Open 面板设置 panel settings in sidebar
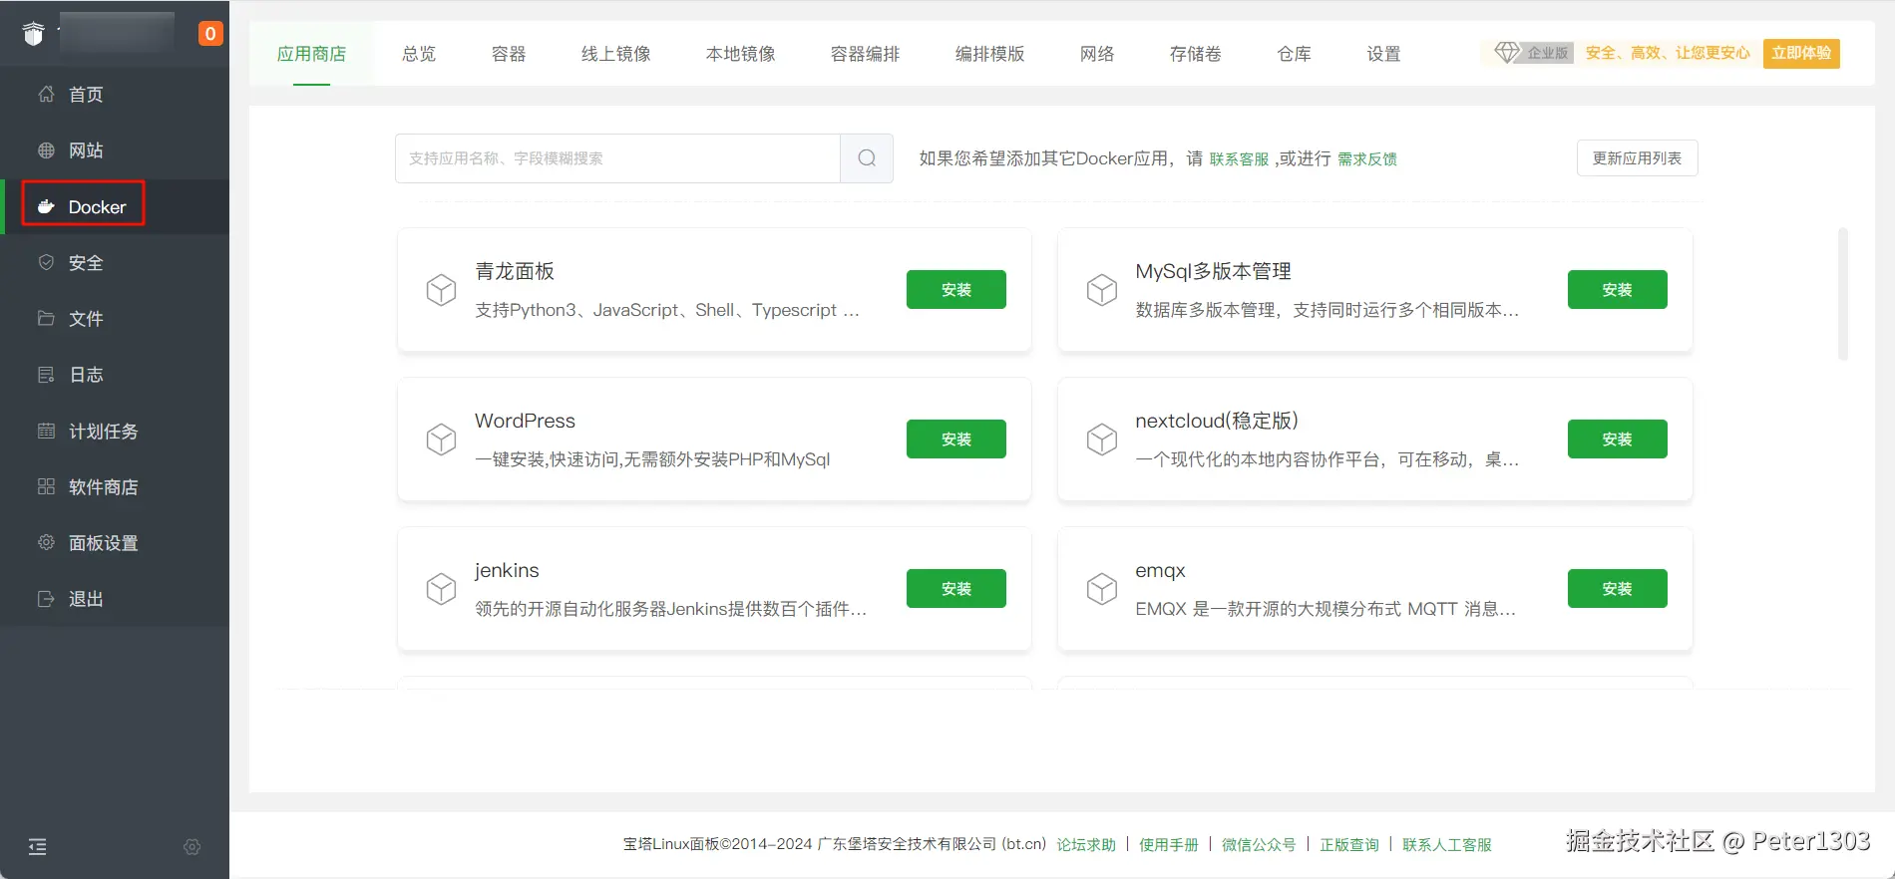 (115, 543)
